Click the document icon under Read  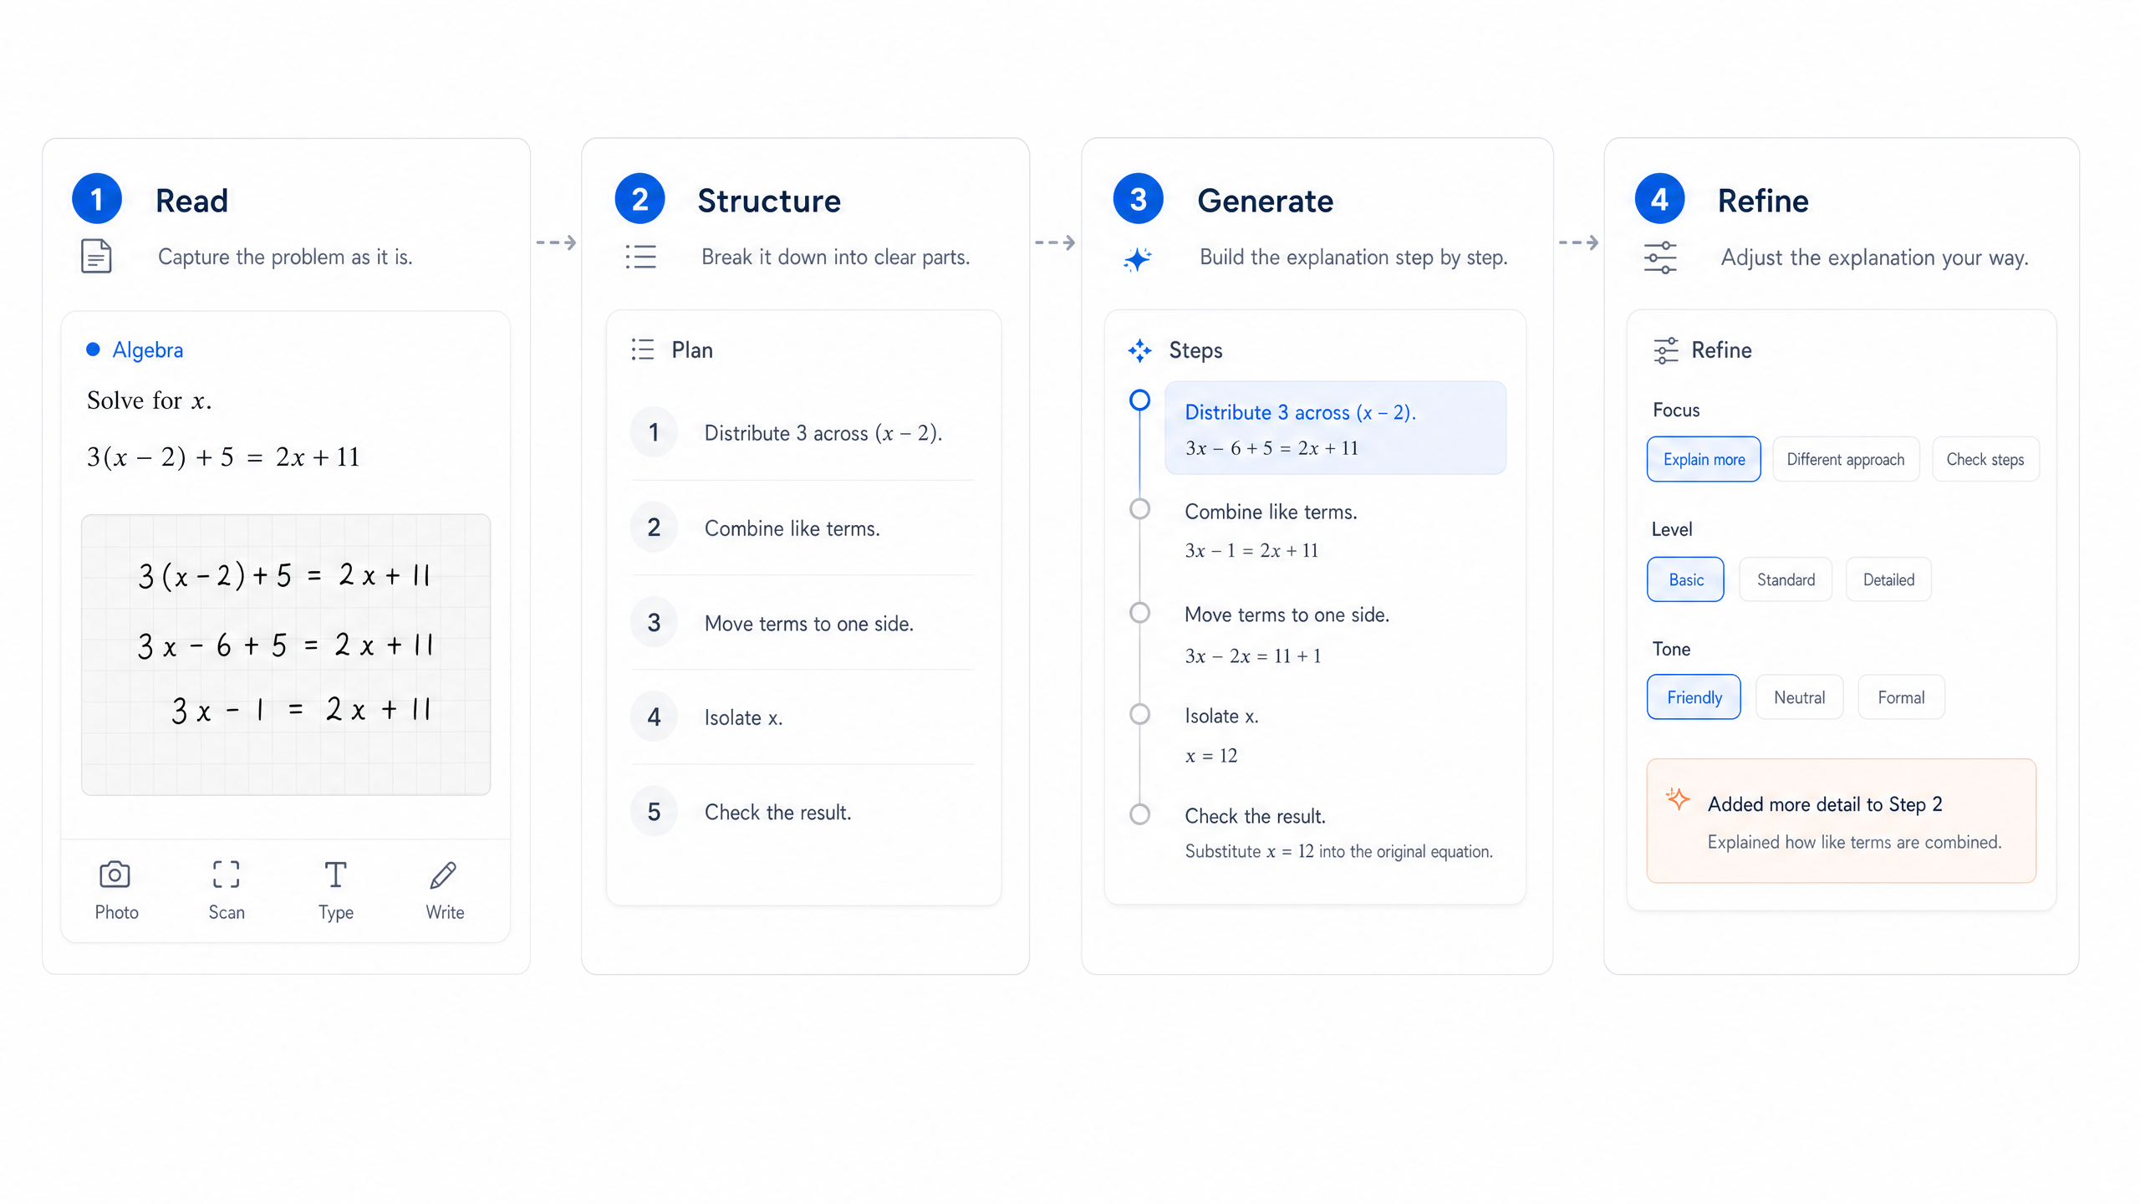pos(96,256)
